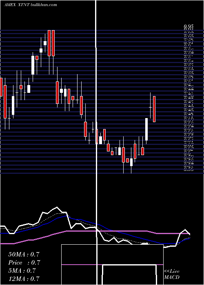This screenshot has height=285, width=204.
Task: Click the last red candlestick on chart
Action: pyautogui.click(x=154, y=109)
